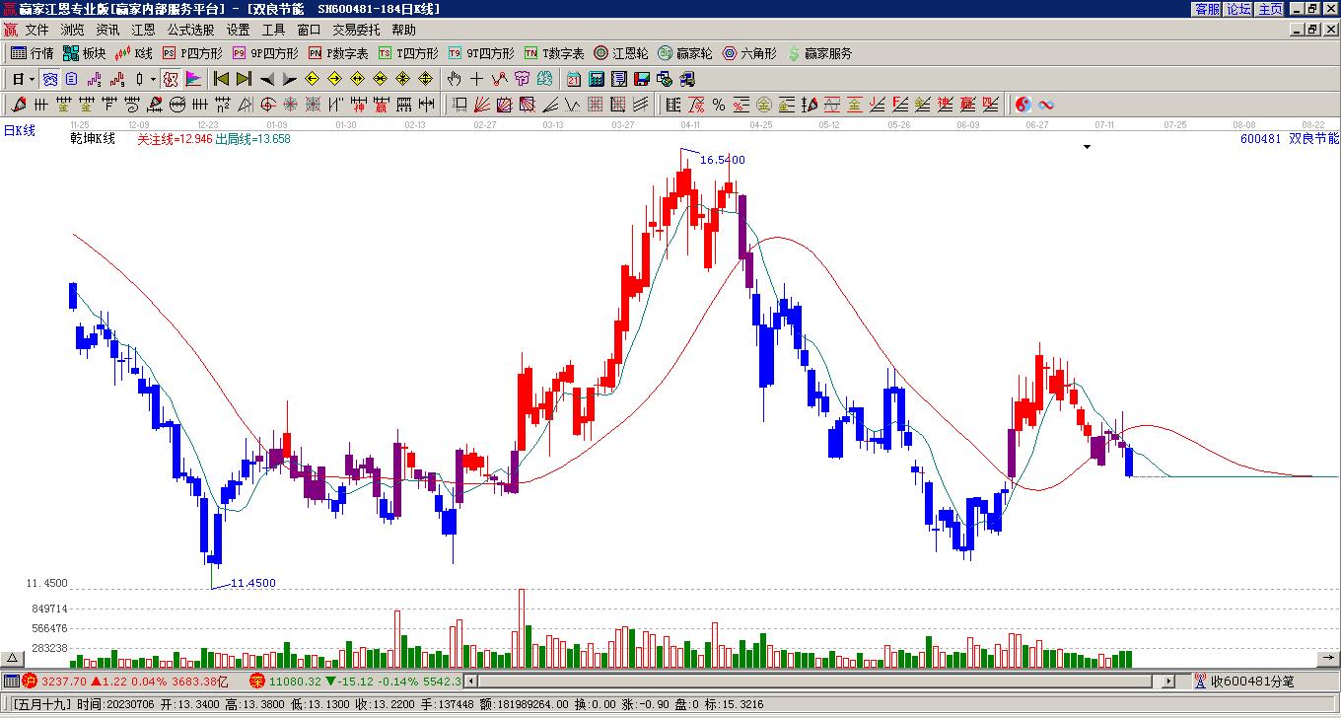Open the 江恩 menu
The image size is (1341, 718).
(144, 31)
